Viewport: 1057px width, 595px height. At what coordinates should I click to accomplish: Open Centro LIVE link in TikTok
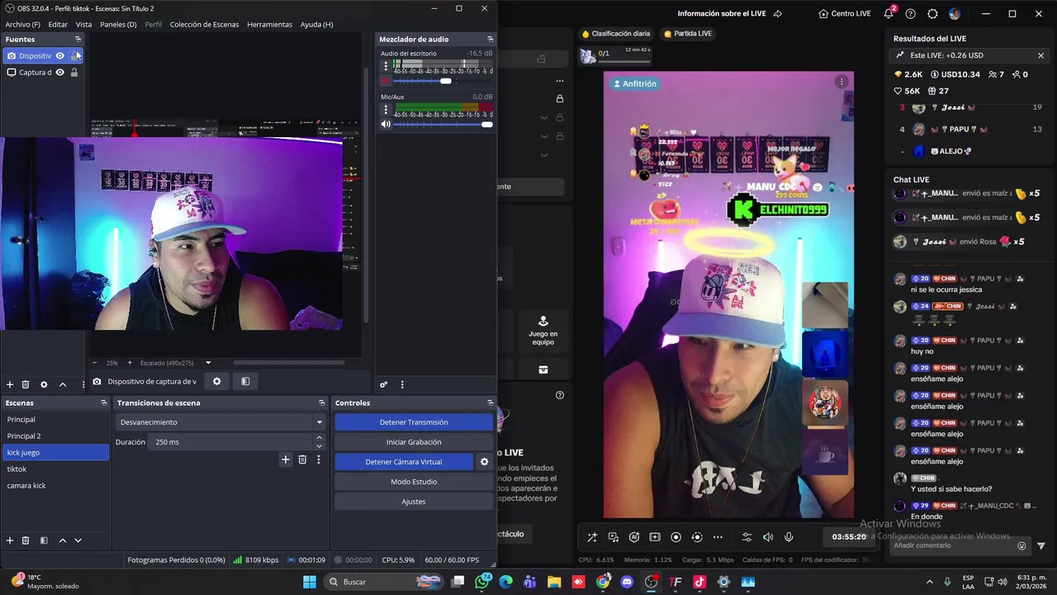click(x=844, y=13)
